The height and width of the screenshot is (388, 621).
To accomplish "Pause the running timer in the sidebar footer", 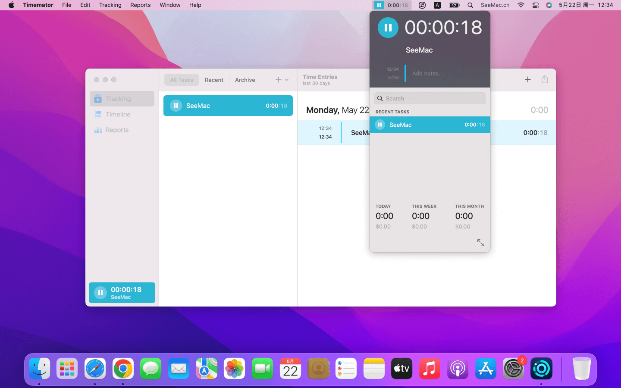I will (x=100, y=293).
